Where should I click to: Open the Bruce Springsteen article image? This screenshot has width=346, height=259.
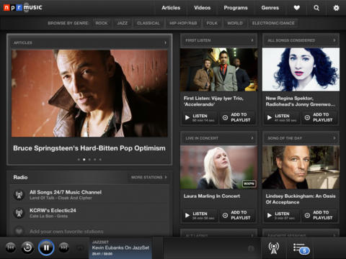tap(89, 94)
